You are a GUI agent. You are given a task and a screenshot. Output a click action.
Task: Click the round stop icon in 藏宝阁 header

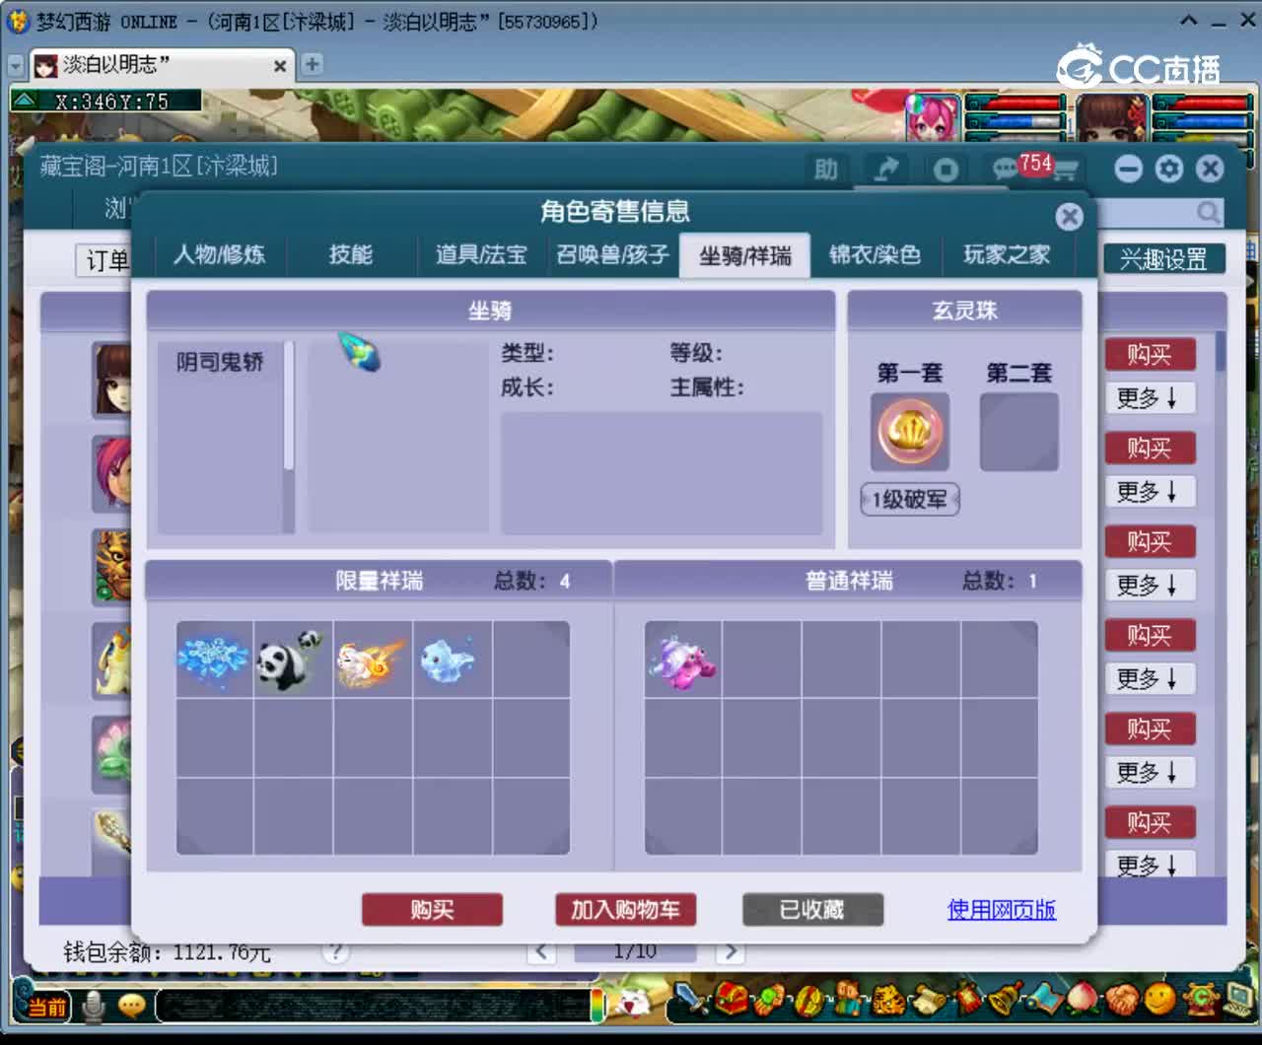(x=946, y=170)
